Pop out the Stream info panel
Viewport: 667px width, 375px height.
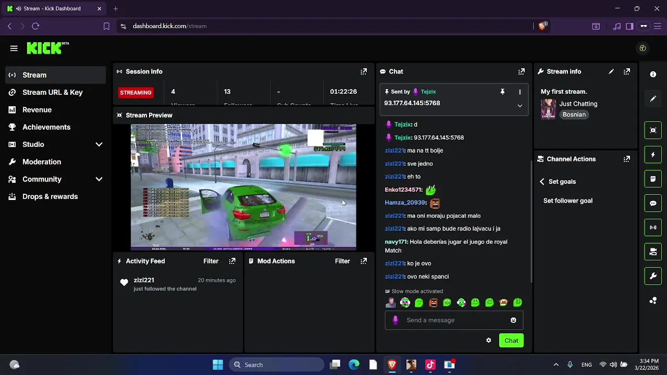pos(627,71)
